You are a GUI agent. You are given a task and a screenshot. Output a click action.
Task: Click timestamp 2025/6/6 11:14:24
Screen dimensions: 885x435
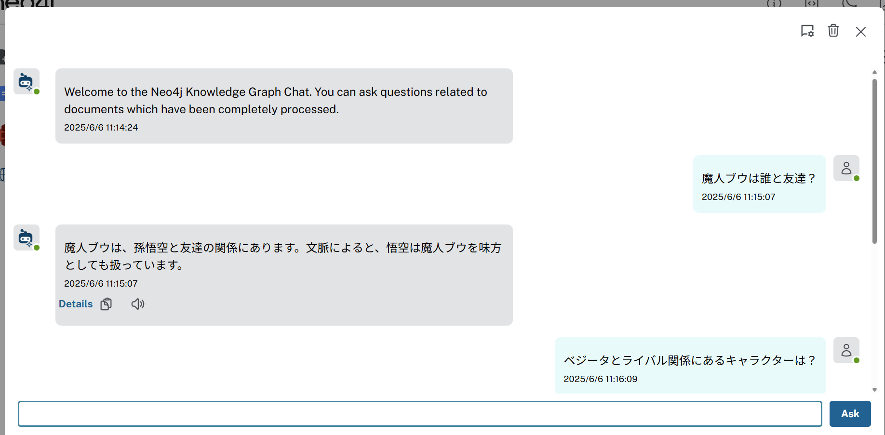[101, 128]
